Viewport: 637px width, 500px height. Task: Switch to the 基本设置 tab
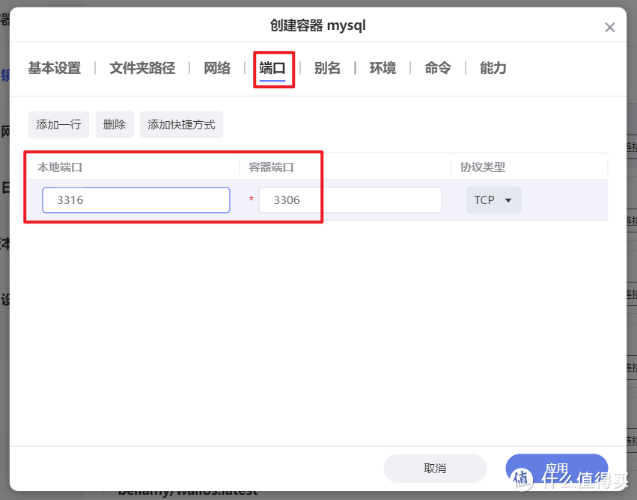click(x=55, y=67)
